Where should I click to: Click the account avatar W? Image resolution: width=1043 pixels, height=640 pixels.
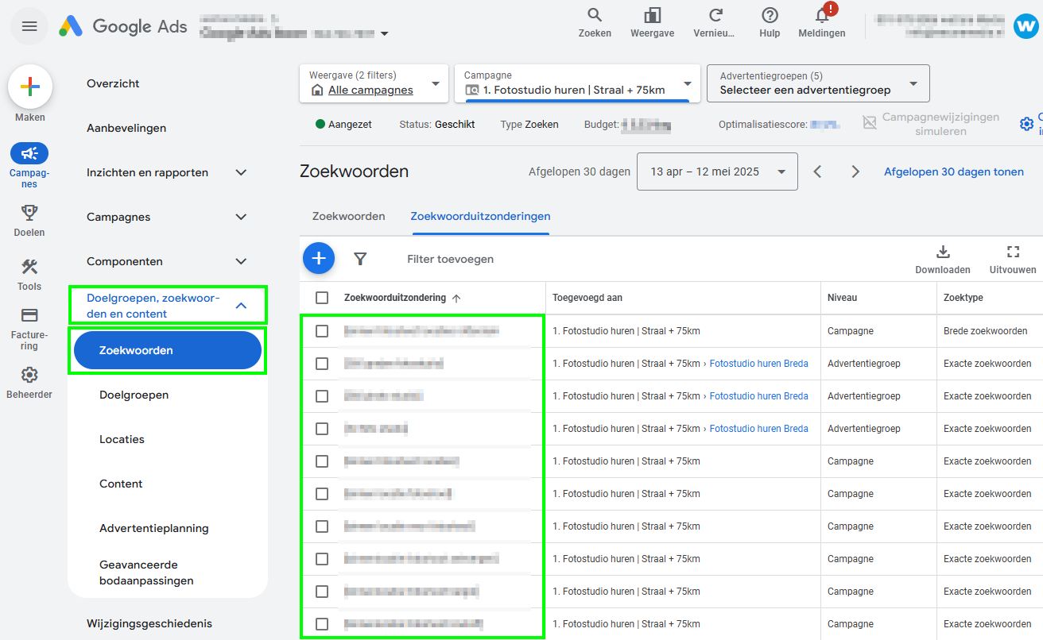[1026, 25]
